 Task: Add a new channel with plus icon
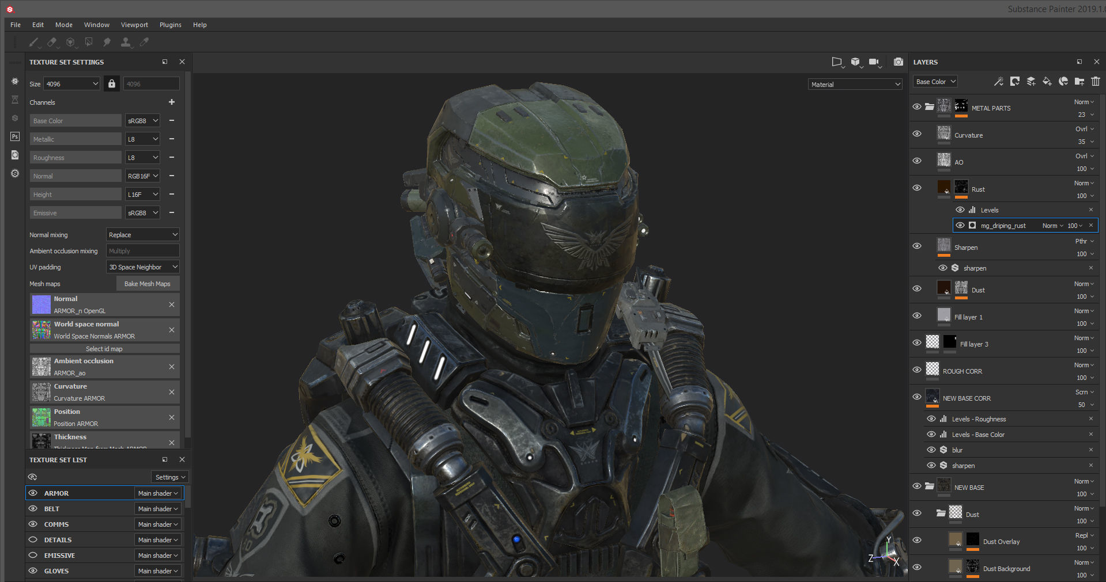click(172, 102)
